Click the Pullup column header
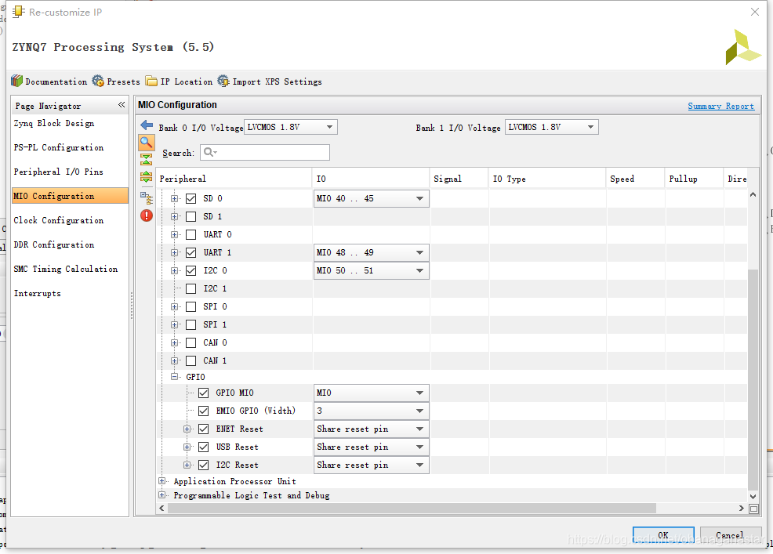The image size is (773, 554). (694, 179)
